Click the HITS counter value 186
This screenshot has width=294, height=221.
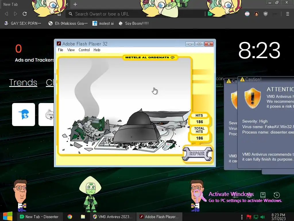[200, 122]
